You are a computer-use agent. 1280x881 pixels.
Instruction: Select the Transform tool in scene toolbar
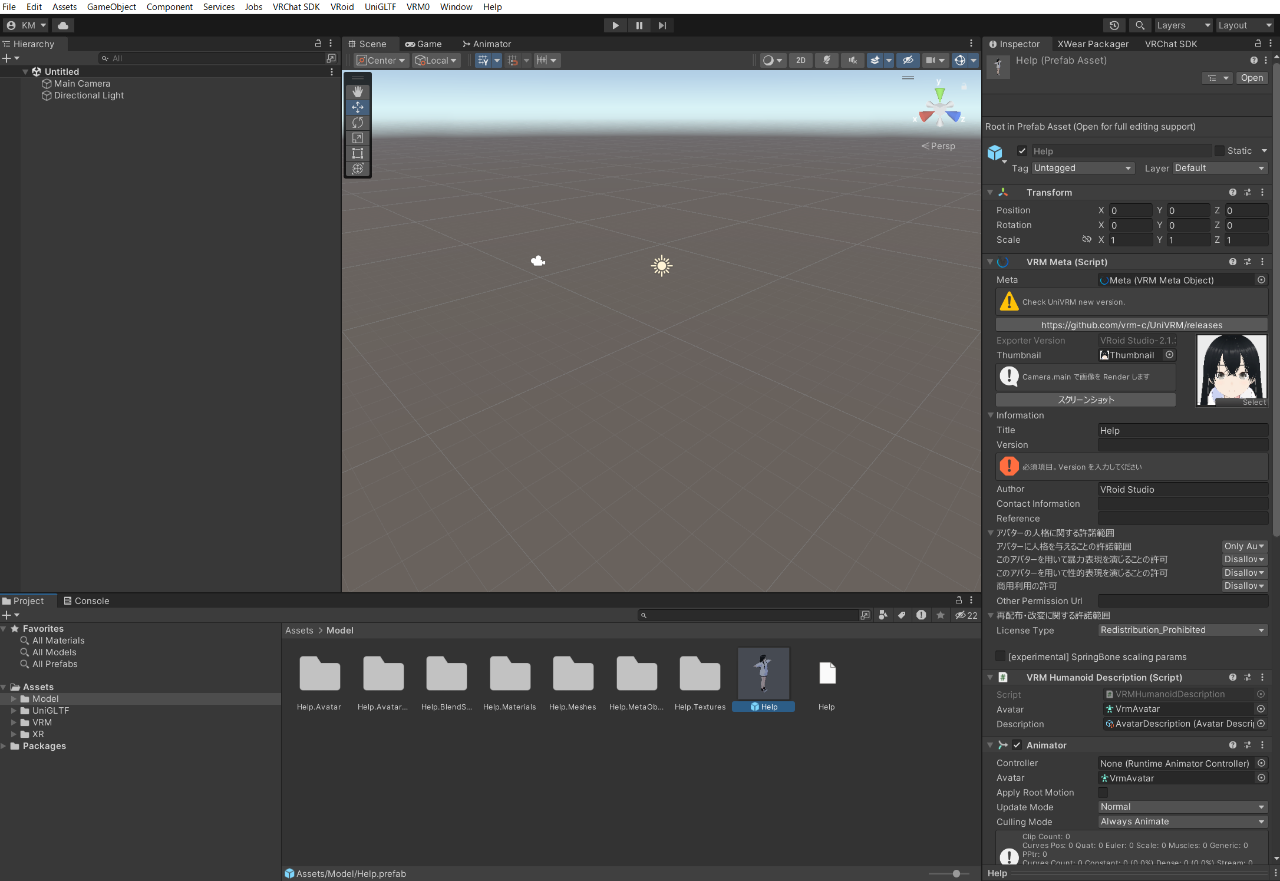[x=357, y=169]
